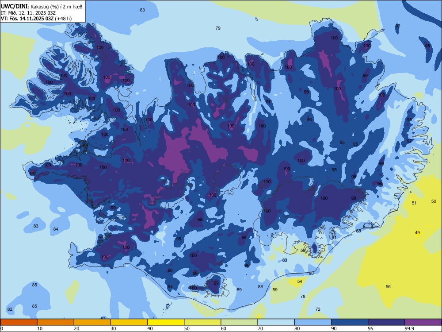Click the orange 10–20 legend swatch

coord(56,322)
